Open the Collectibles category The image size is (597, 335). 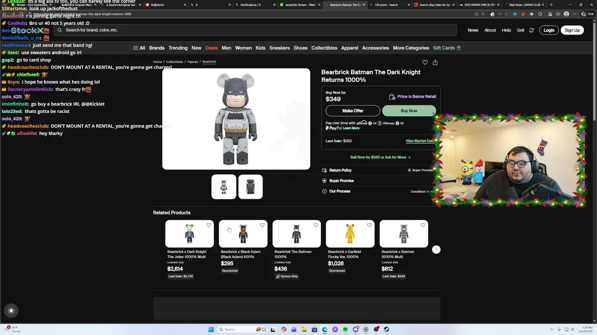tap(324, 48)
